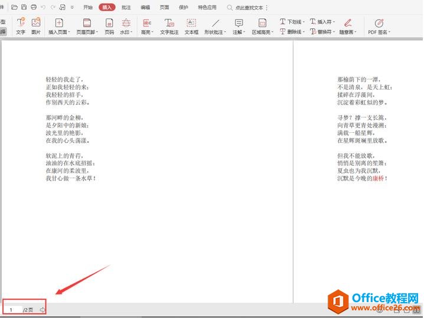Insert an image with the 图片 tool
424x318 pixels.
pyautogui.click(x=36, y=26)
